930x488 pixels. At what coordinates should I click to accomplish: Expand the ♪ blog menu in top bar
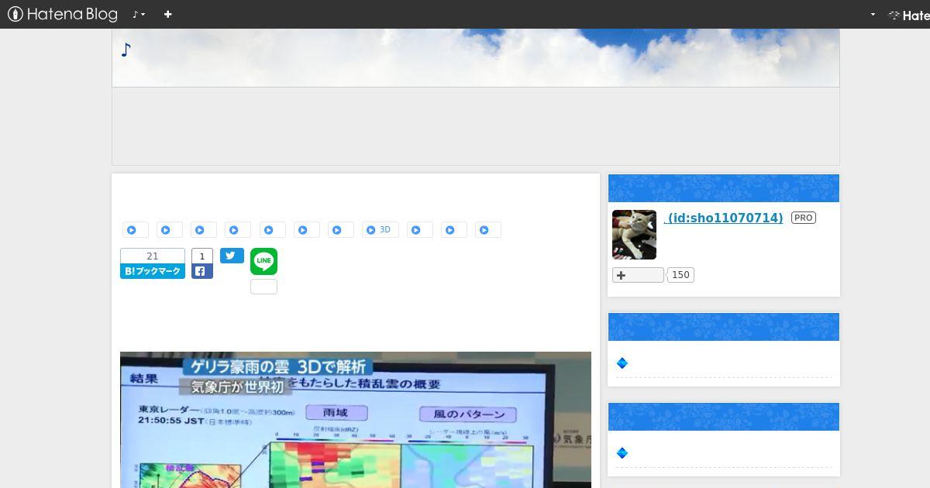pyautogui.click(x=139, y=14)
